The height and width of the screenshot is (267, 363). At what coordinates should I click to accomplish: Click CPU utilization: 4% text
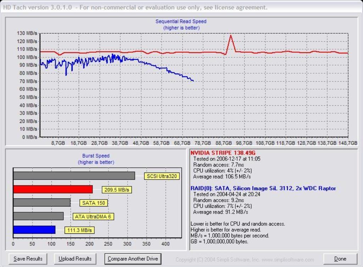pyautogui.click(x=223, y=171)
